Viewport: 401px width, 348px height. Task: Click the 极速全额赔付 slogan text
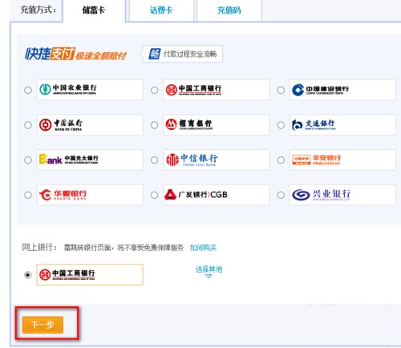[101, 56]
